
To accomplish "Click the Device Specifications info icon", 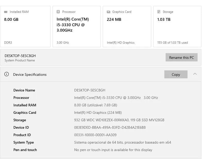I will (6, 74).
